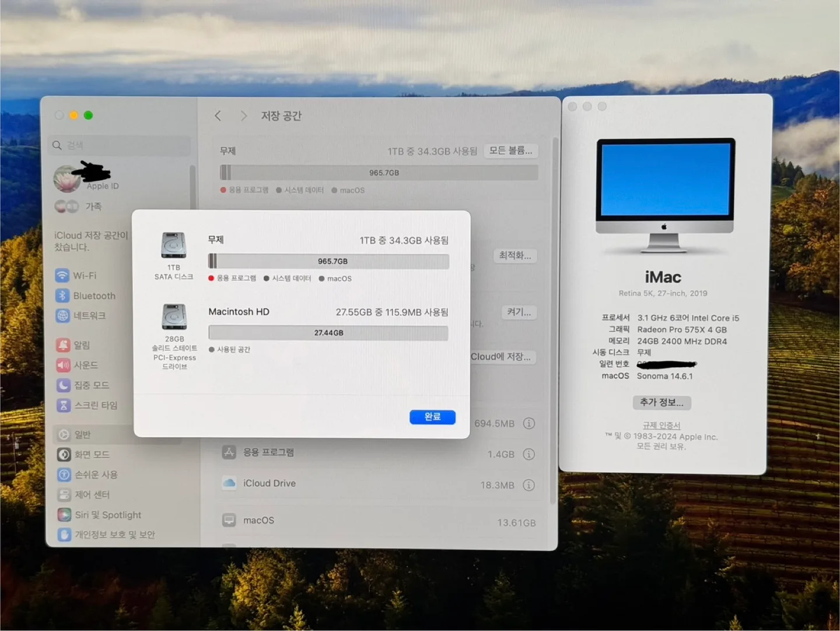Click the 최적화... button
This screenshot has height=631, width=840.
coord(515,256)
